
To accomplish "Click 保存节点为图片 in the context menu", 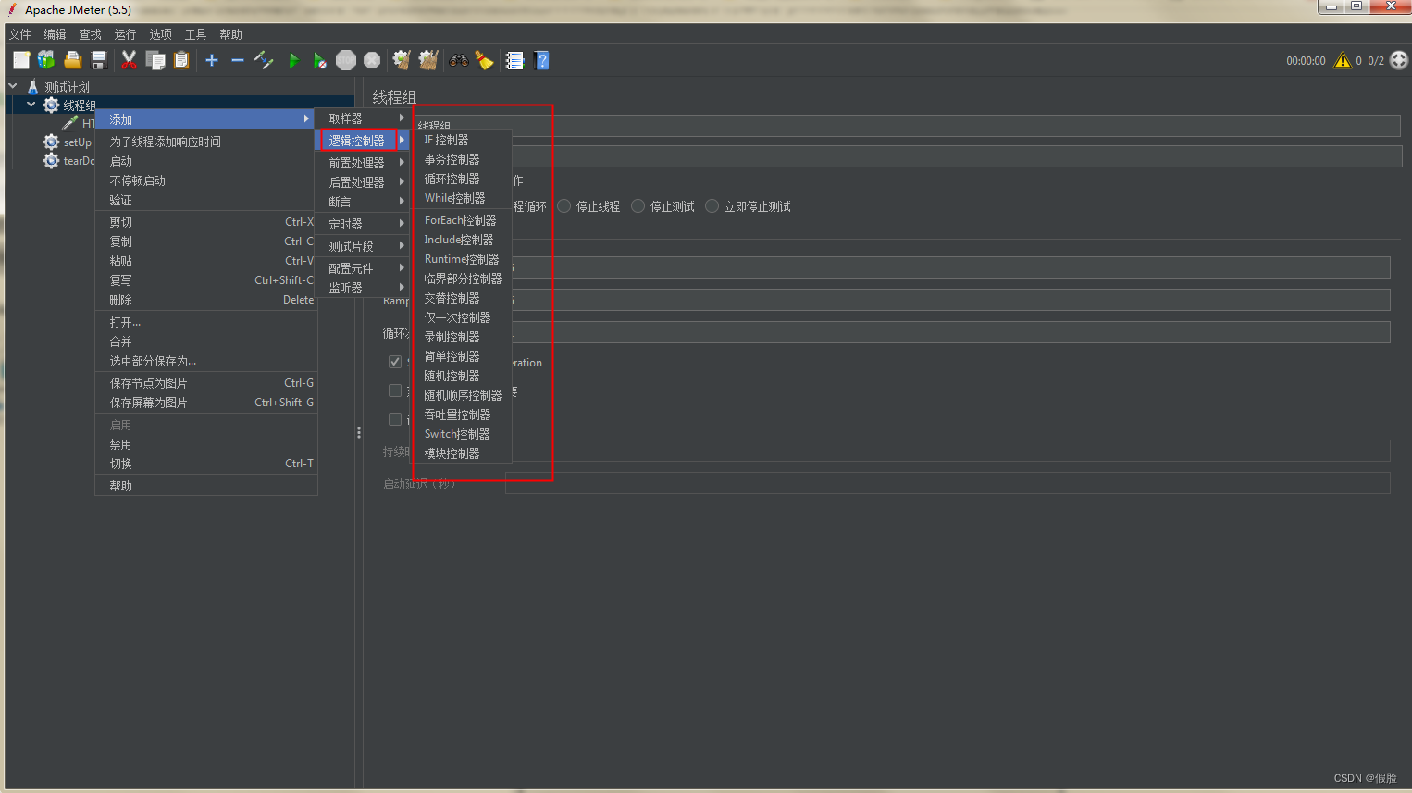I will pos(206,383).
